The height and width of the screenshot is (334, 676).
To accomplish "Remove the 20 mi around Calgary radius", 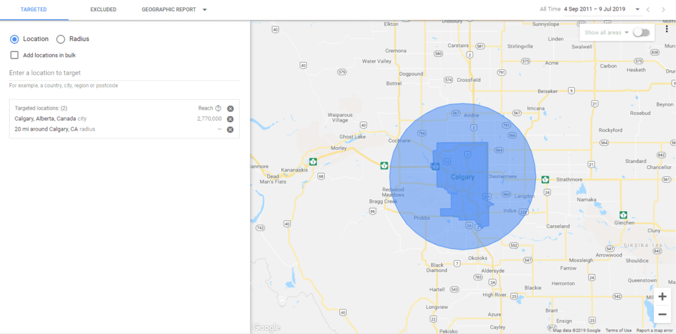I will pyautogui.click(x=230, y=129).
